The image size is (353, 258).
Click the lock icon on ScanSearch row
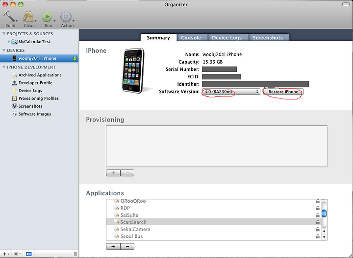pos(318,222)
